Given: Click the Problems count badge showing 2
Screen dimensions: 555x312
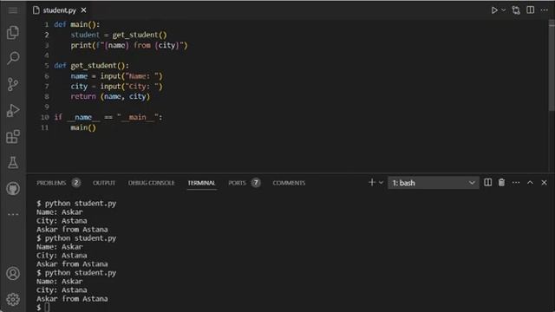Looking at the screenshot, I should [x=76, y=183].
